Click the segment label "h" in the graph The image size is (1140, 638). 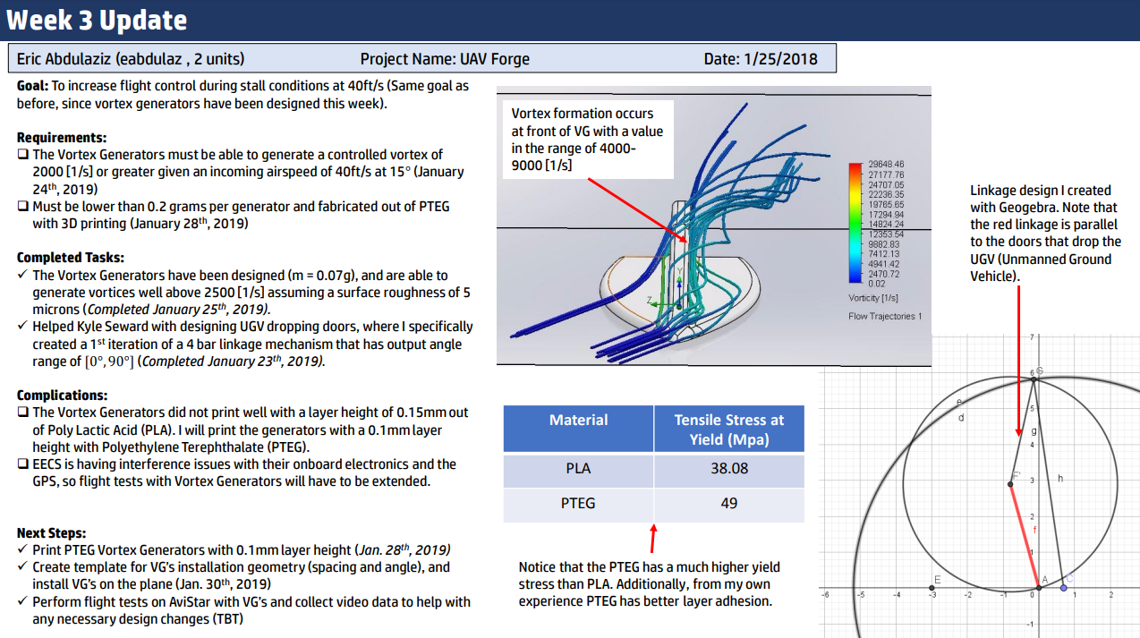(1060, 479)
